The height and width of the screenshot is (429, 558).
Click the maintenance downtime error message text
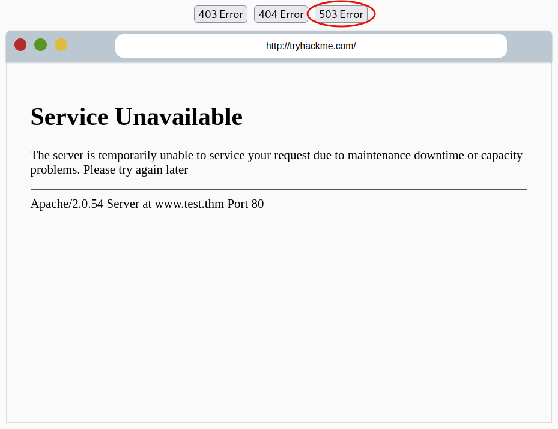point(276,155)
